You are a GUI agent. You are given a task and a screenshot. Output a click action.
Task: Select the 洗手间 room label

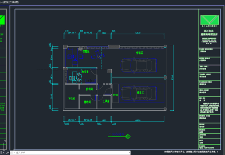(89, 89)
